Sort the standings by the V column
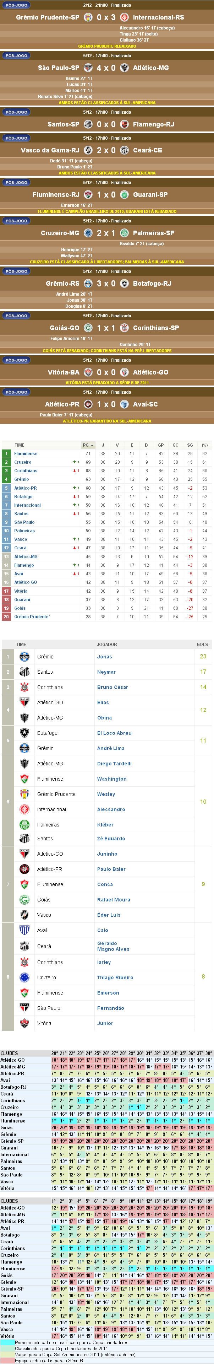This screenshot has height=1368, width=214. (117, 446)
